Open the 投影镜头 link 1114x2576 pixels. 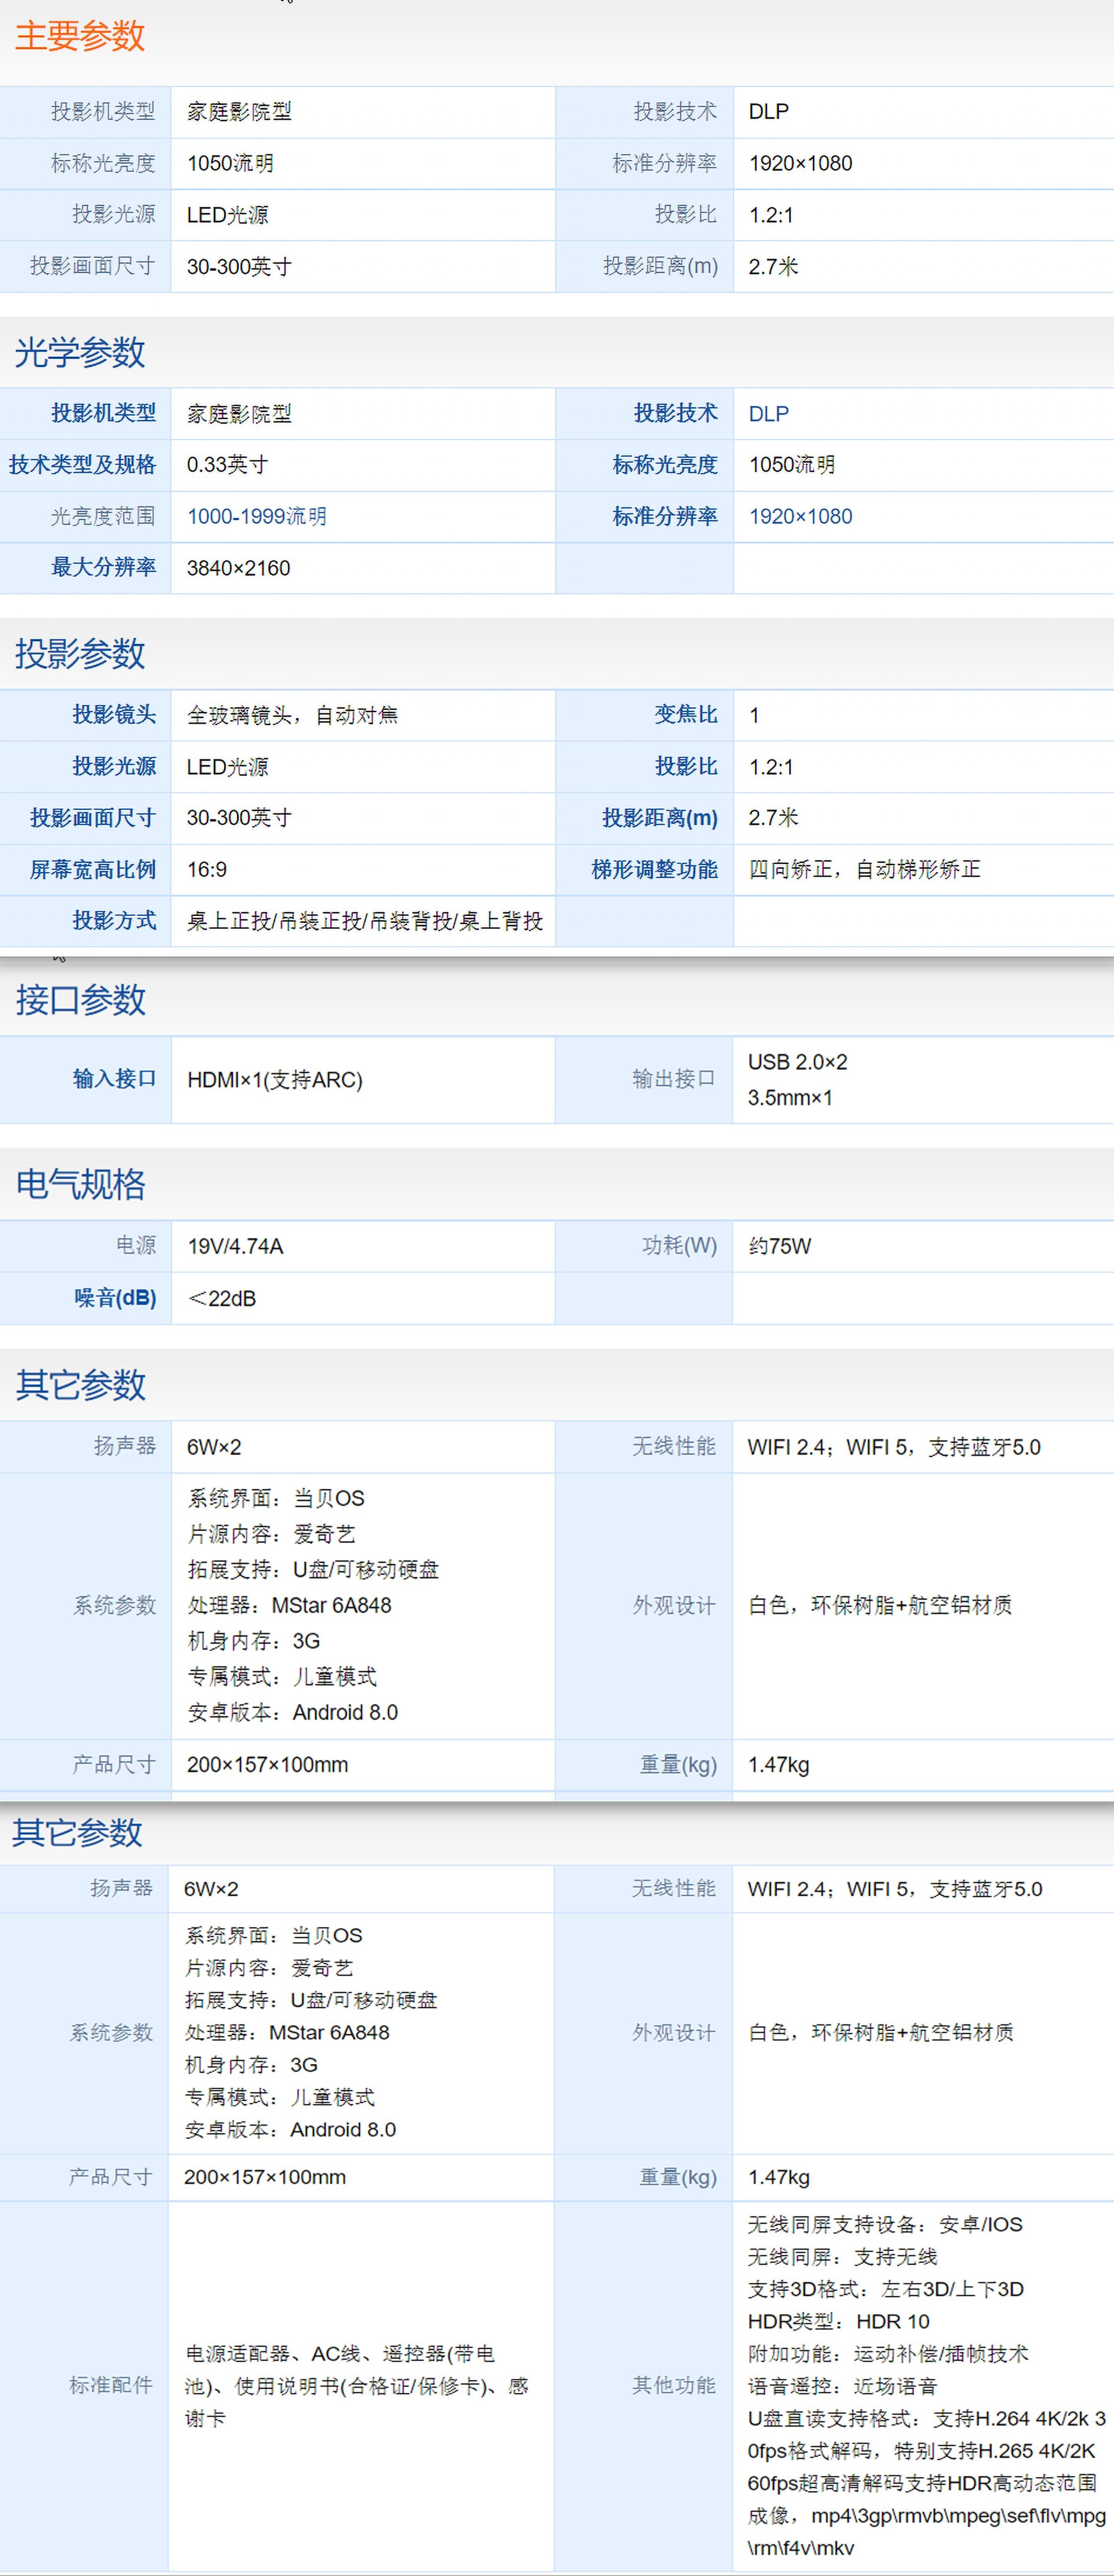coord(114,715)
